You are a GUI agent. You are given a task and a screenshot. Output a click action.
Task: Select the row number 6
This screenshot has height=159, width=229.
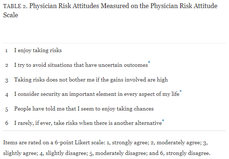tap(7, 123)
